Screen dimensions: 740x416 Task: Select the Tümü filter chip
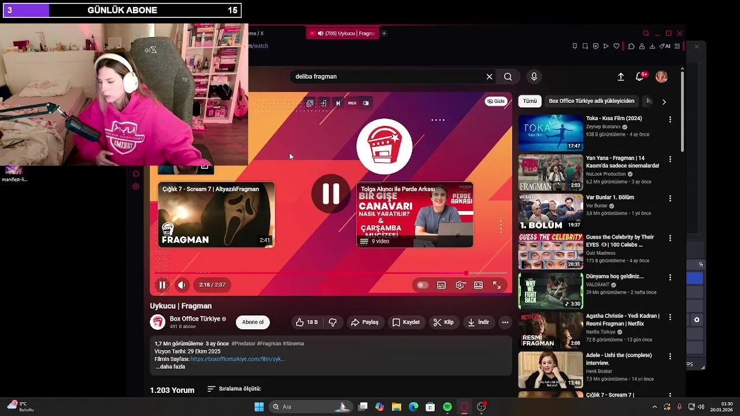click(x=530, y=101)
